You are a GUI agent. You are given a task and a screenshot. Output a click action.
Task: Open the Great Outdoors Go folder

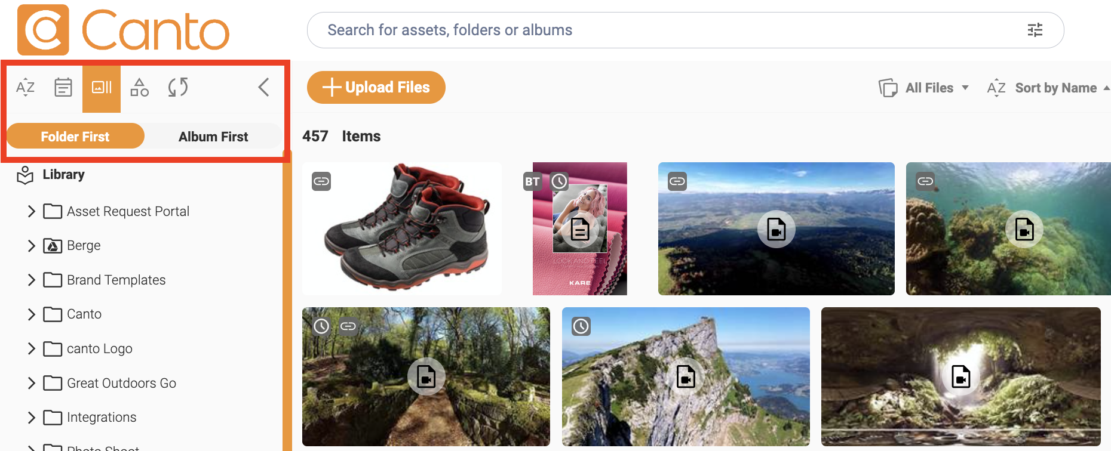point(121,383)
